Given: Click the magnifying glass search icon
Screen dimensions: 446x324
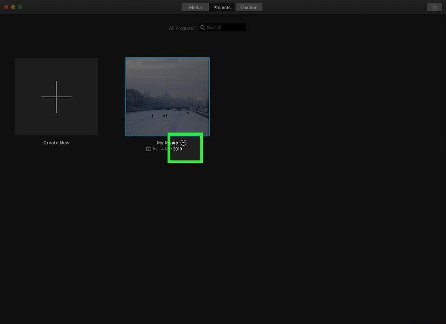Looking at the screenshot, I should click(202, 27).
